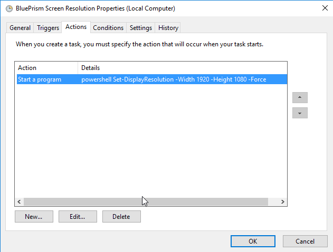
Task: Click the right arrow of the horizontal scrollbar
Action: pyautogui.click(x=283, y=201)
